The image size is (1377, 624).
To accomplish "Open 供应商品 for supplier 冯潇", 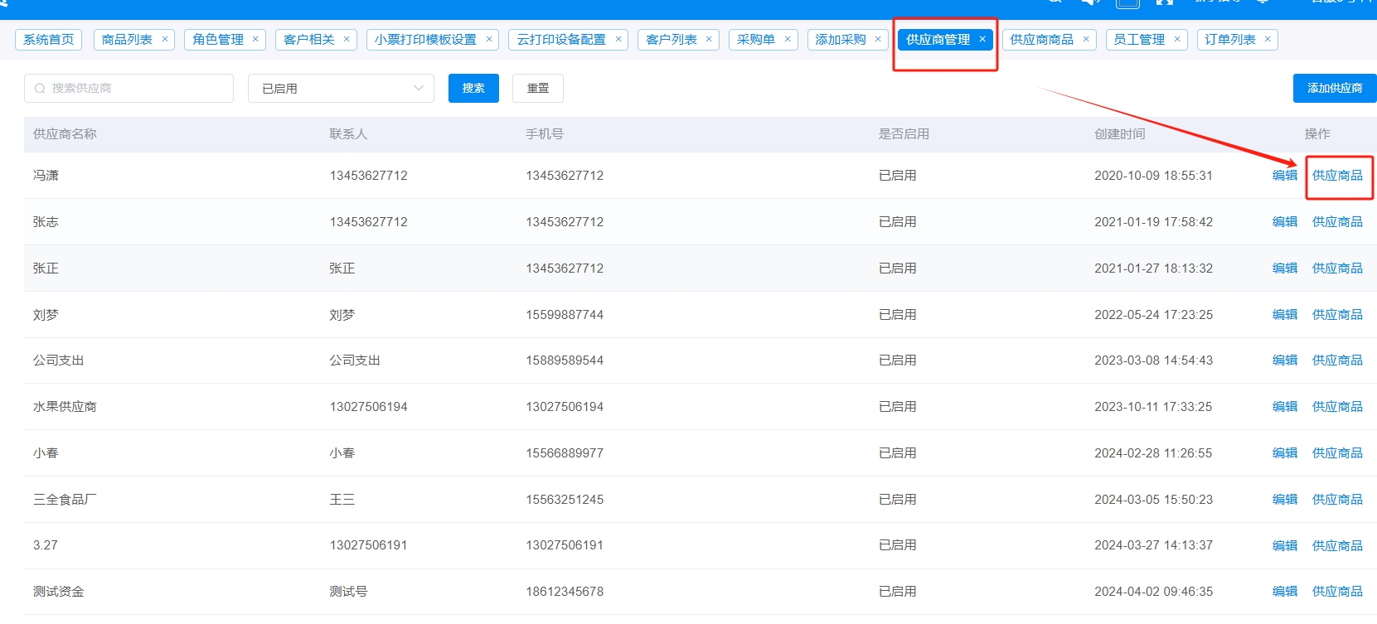I will coord(1337,176).
